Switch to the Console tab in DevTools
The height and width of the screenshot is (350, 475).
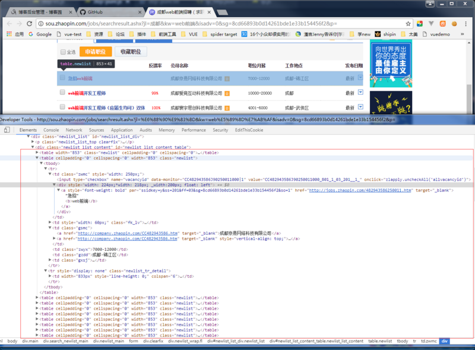51,130
